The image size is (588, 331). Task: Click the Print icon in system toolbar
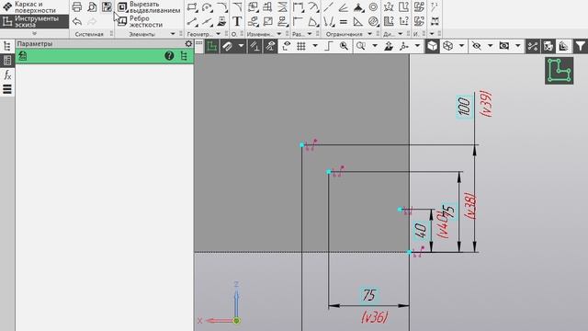[77, 6]
